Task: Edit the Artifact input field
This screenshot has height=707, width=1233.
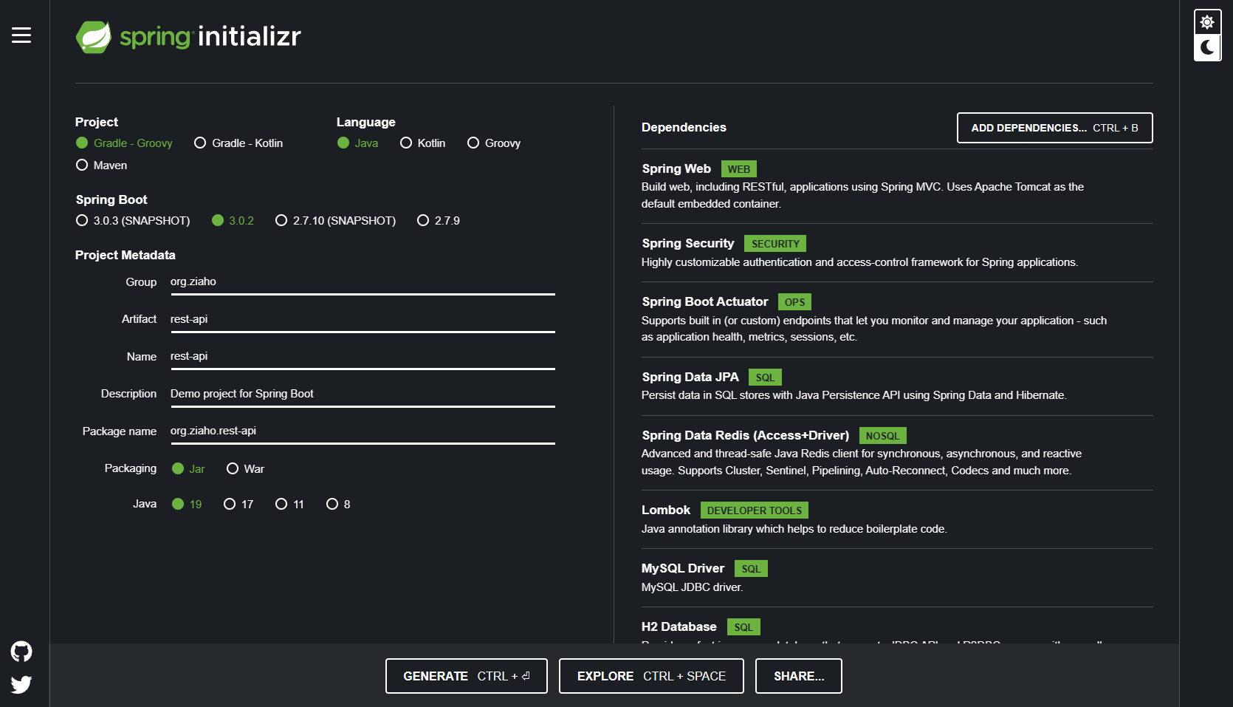Action: point(363,320)
